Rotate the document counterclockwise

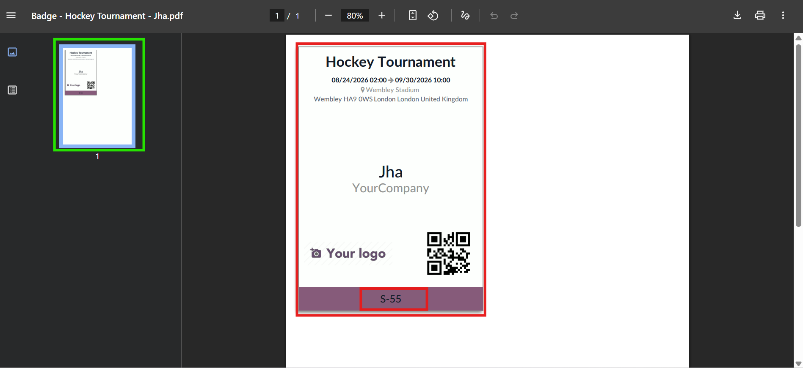click(433, 16)
